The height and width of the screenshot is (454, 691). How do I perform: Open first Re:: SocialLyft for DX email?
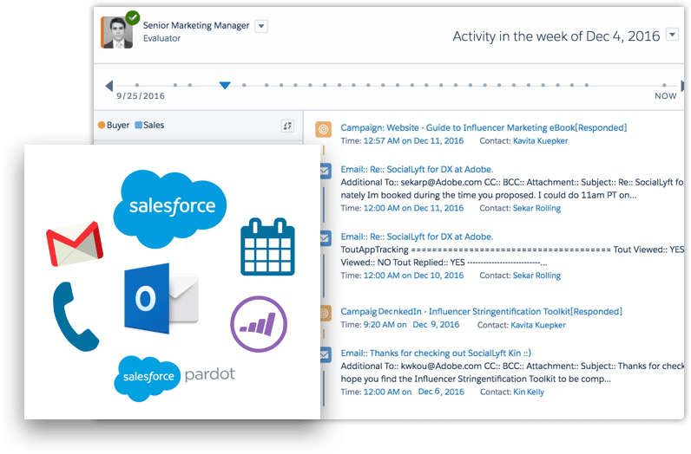coord(417,169)
